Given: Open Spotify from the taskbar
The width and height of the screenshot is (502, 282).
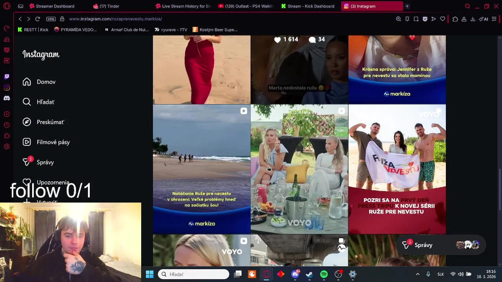Looking at the screenshot, I should tap(324, 275).
